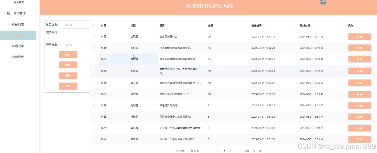This screenshot has width=377, height=153.
Task: Sort by 更新时间 using its sort arrows
Action: coord(312,26)
